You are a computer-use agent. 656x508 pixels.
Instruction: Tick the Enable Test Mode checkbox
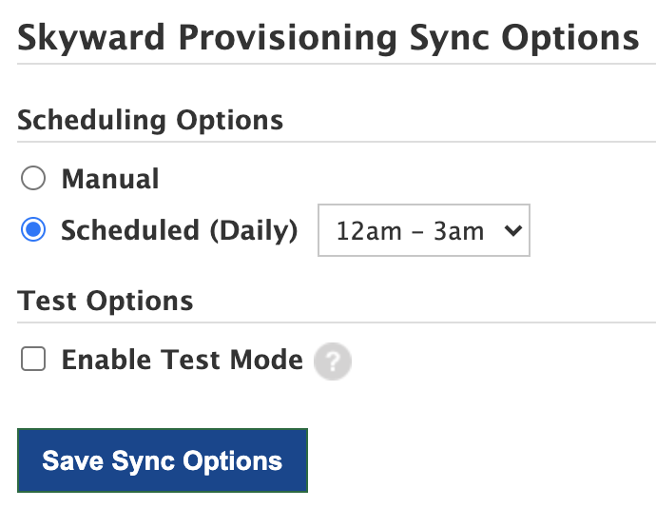[33, 360]
